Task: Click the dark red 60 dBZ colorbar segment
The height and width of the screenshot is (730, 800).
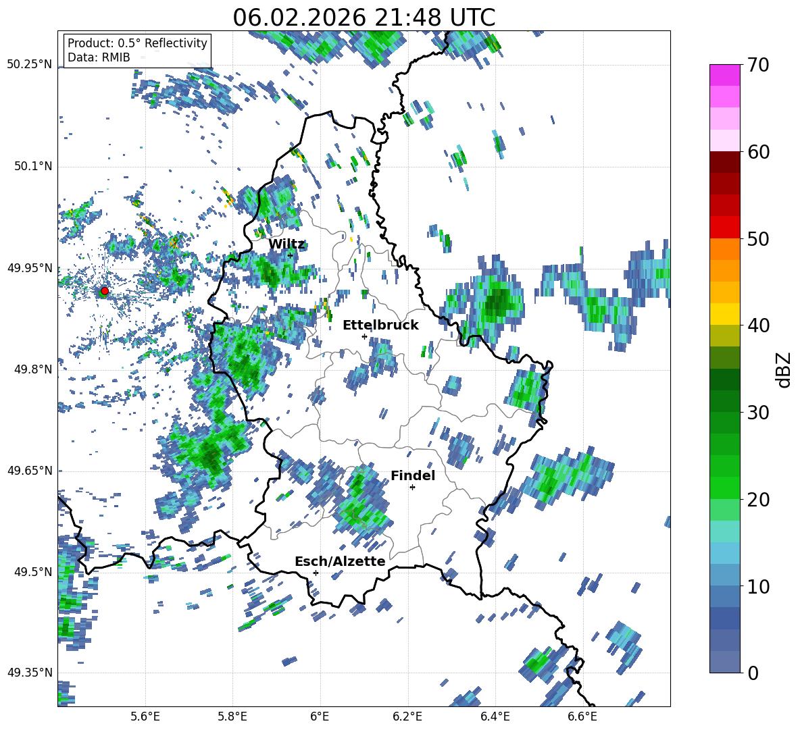Action: click(x=725, y=162)
